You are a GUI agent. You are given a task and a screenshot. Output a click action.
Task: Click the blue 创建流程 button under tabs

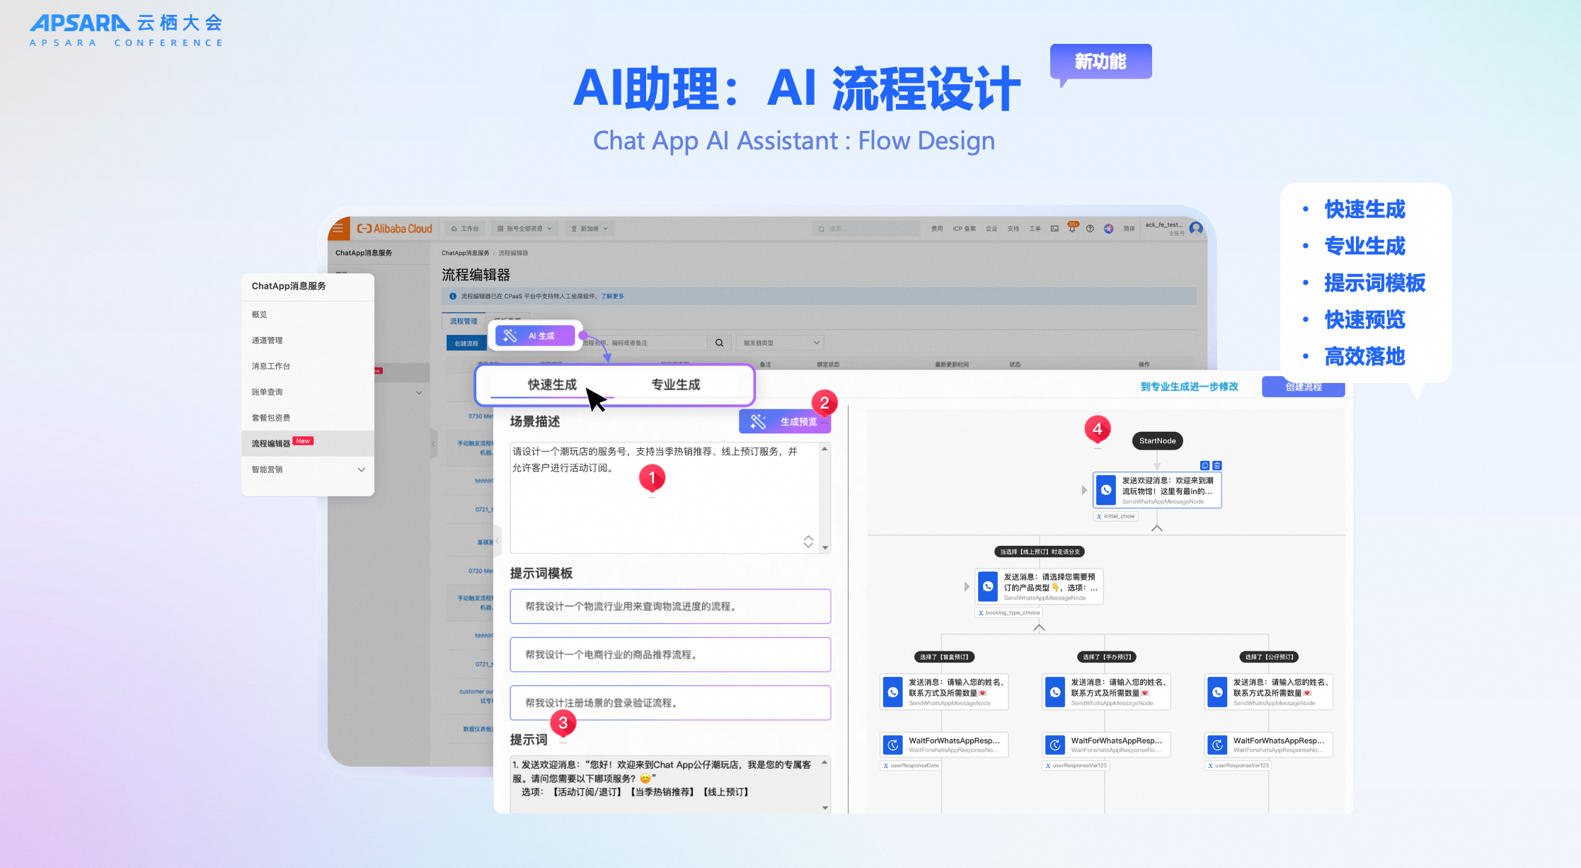pos(466,343)
